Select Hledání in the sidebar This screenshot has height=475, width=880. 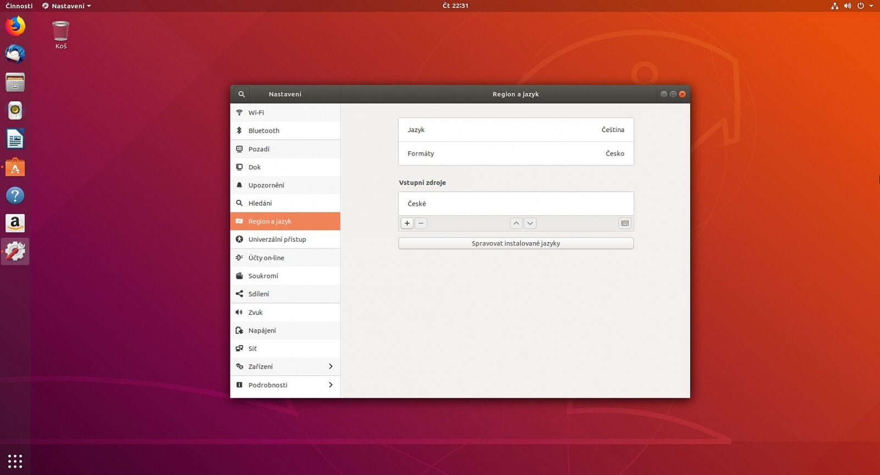[285, 203]
